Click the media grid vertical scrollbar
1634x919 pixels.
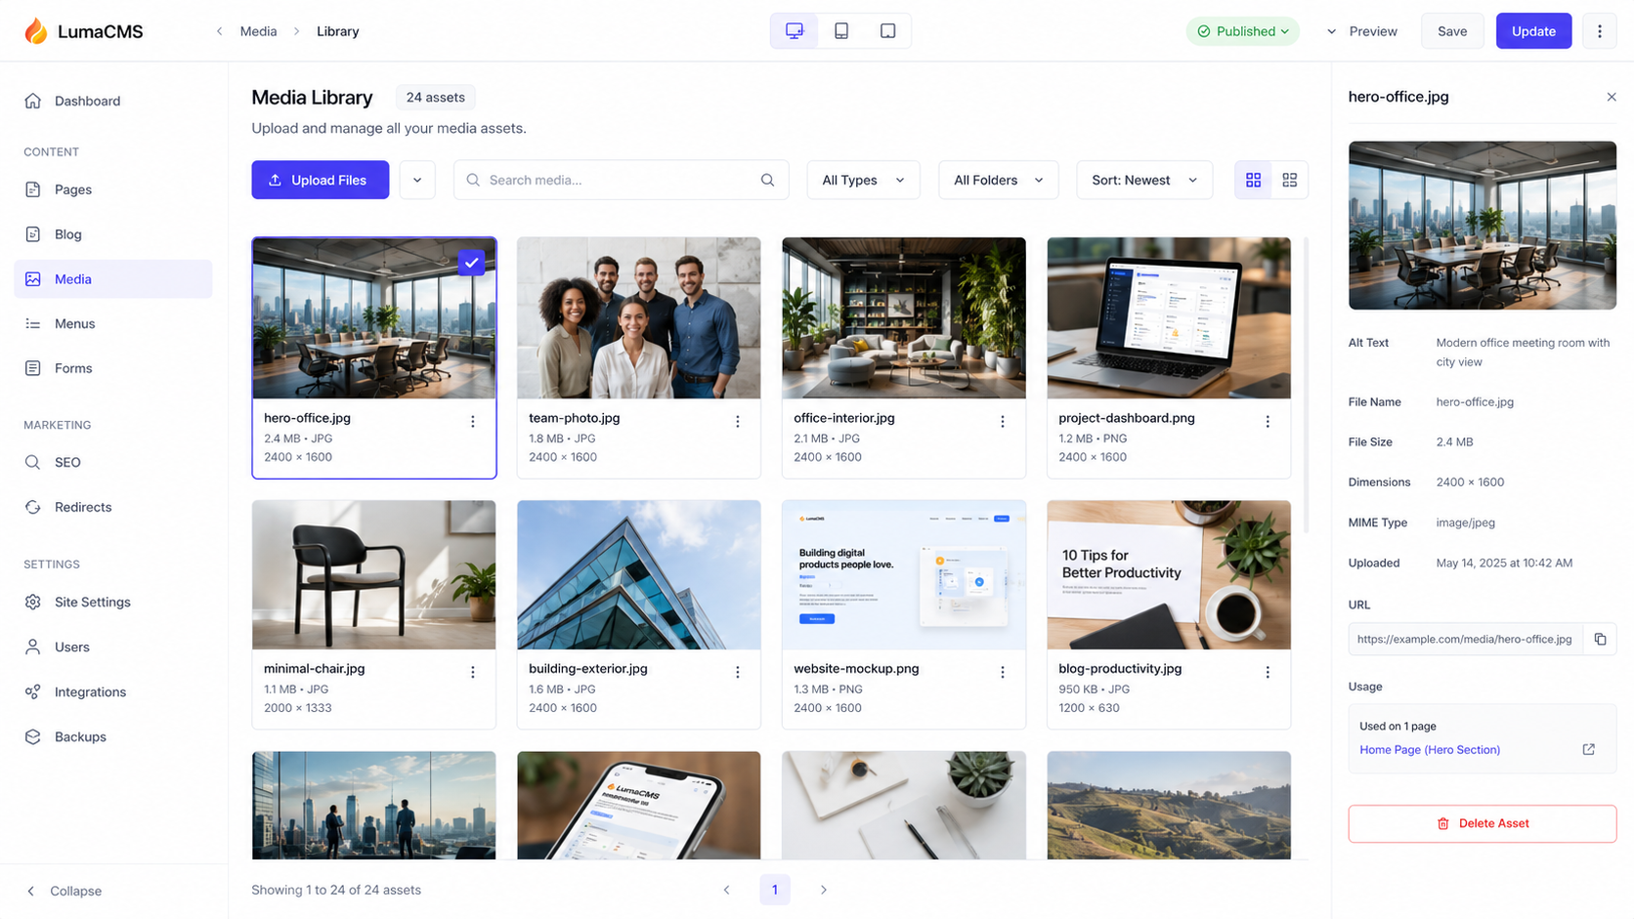coord(1306,385)
